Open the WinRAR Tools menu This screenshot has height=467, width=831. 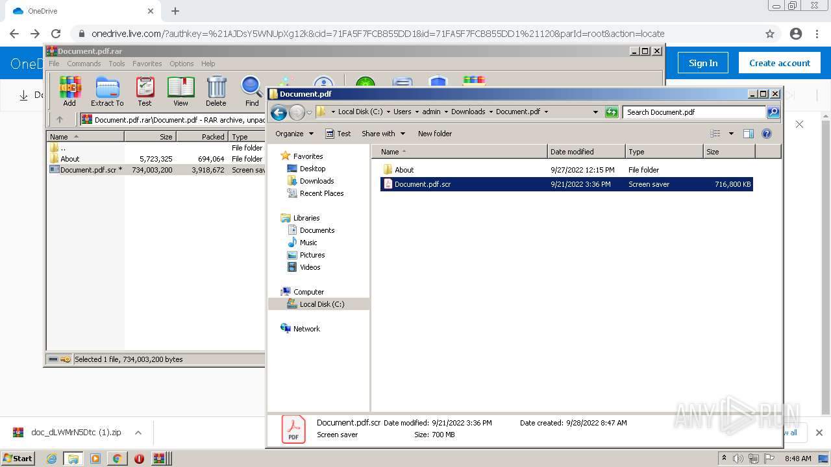(x=117, y=64)
